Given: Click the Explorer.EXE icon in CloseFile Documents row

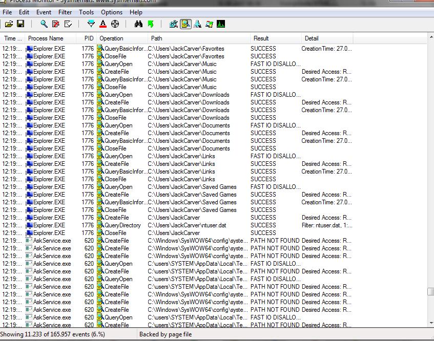Looking at the screenshot, I should pos(29,148).
